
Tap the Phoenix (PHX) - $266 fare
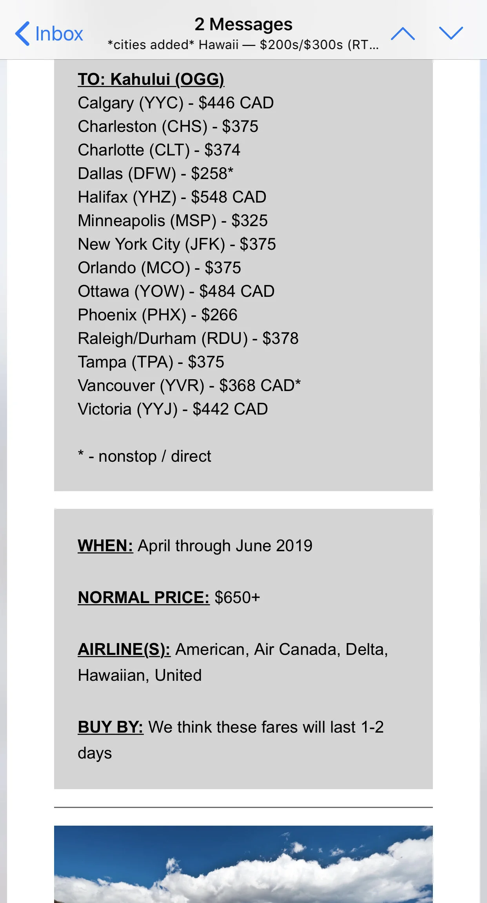[x=158, y=315]
